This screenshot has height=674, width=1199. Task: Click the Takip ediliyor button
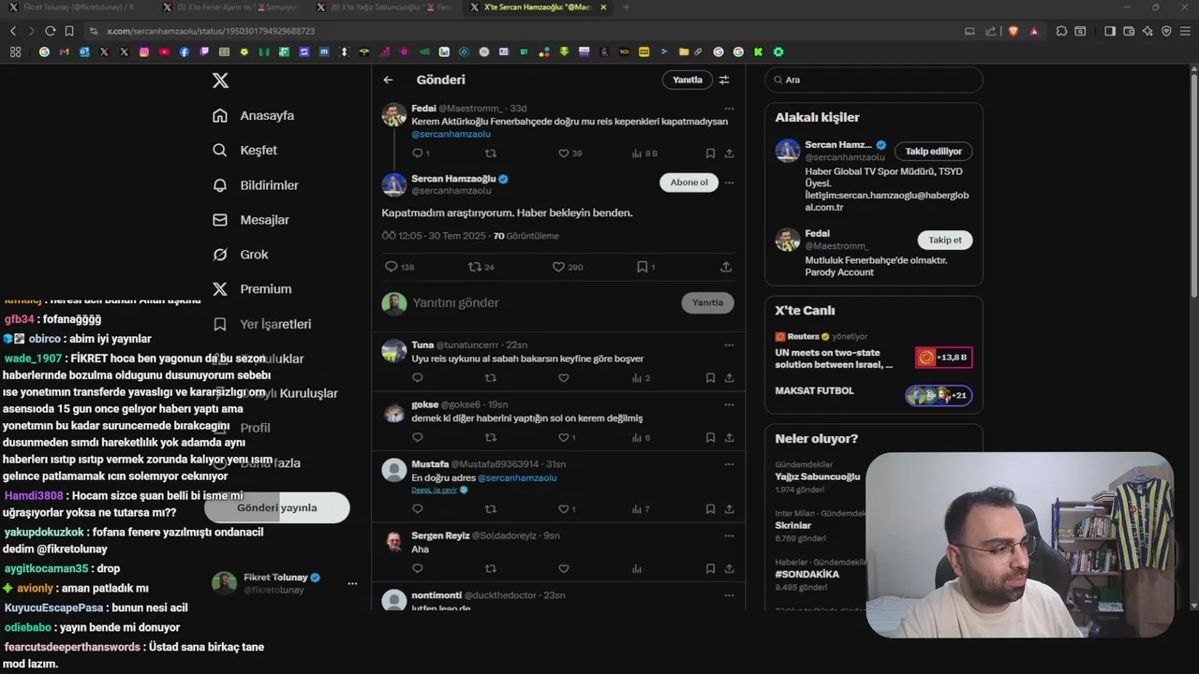933,151
